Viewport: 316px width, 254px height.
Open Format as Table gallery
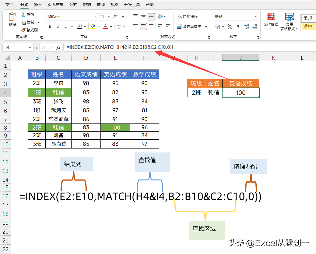tap(289, 22)
